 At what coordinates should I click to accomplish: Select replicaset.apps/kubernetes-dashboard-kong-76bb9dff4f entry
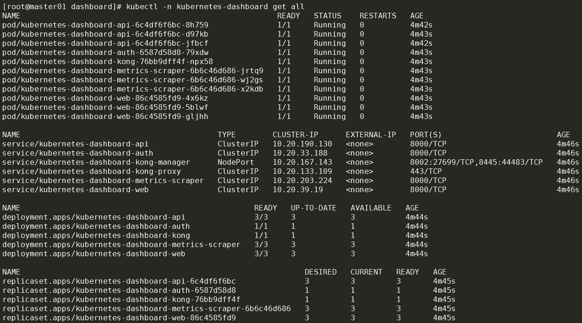[x=121, y=299]
